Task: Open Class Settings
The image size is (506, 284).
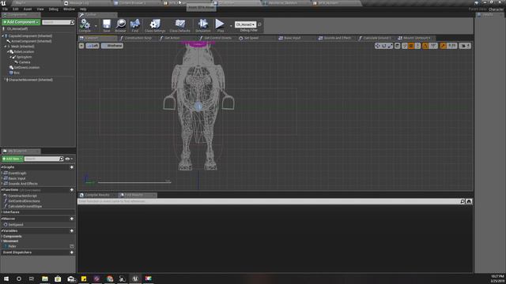Action: [155, 25]
